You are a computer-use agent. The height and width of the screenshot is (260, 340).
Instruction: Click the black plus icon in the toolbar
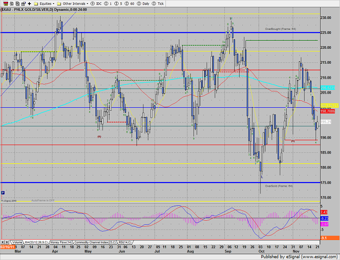pos(29,4)
